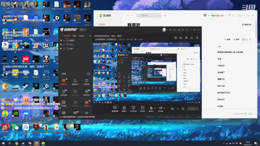Screen dimensions: 260x146
Task: Click the skin shirt icon in QQ音乐
Action: click(x=229, y=15)
